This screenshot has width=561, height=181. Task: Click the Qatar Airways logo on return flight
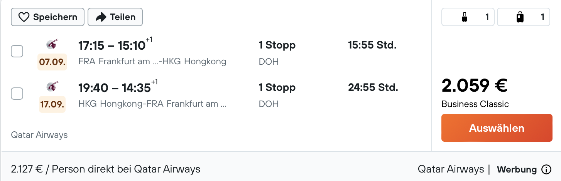[52, 87]
